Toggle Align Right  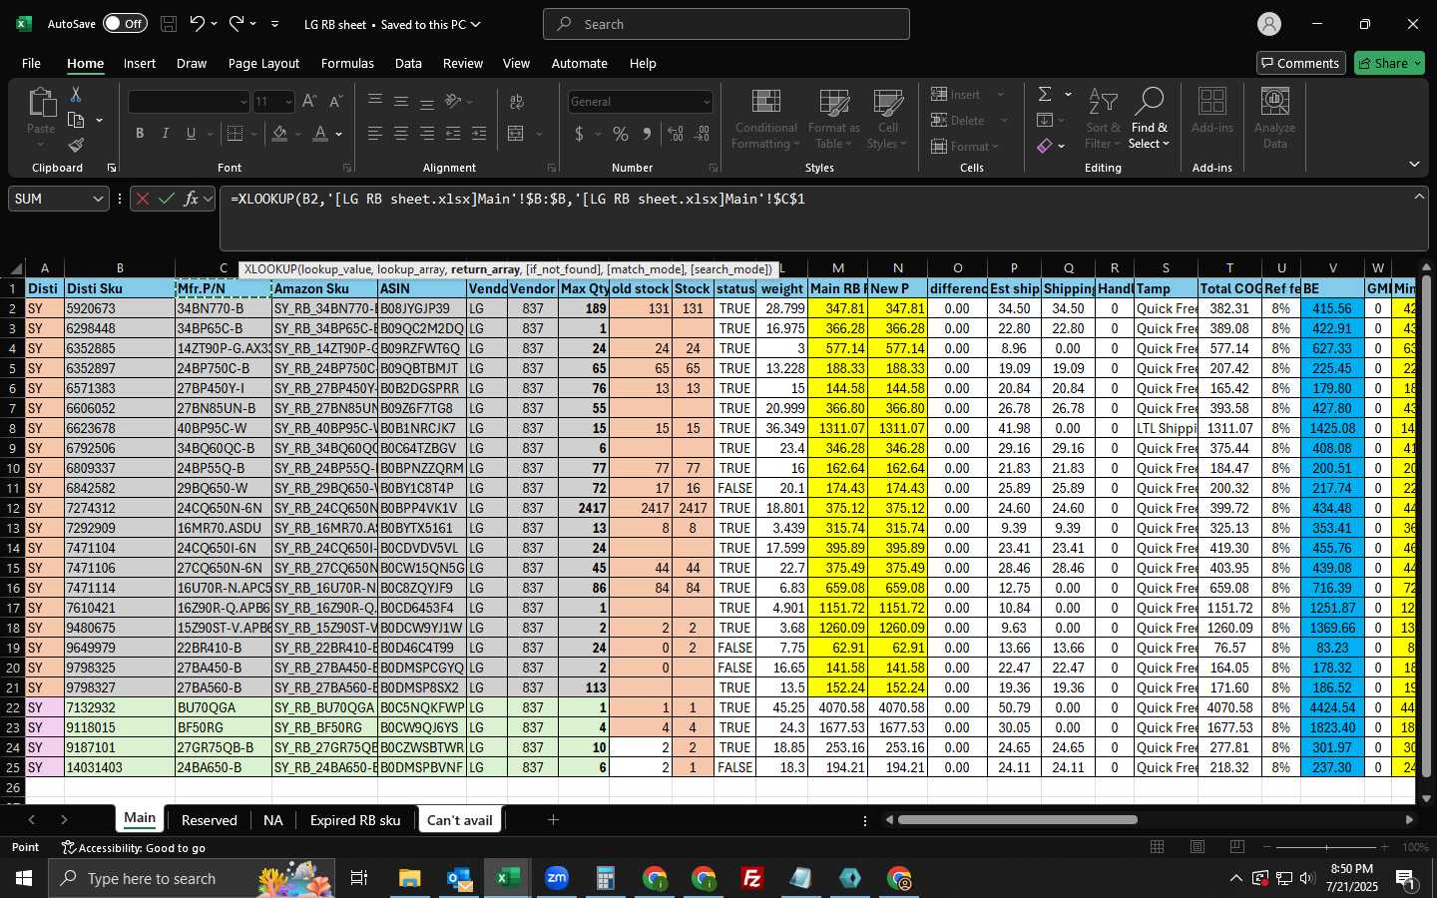427,134
